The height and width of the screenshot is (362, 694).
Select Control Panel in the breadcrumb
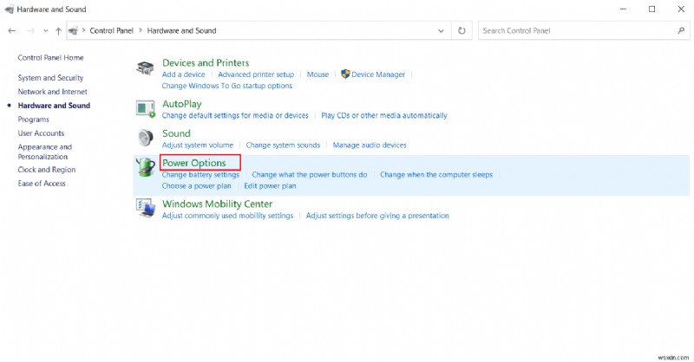point(112,30)
